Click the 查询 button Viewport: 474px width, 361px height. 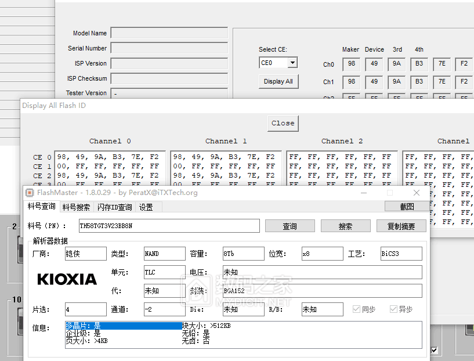coord(289,226)
